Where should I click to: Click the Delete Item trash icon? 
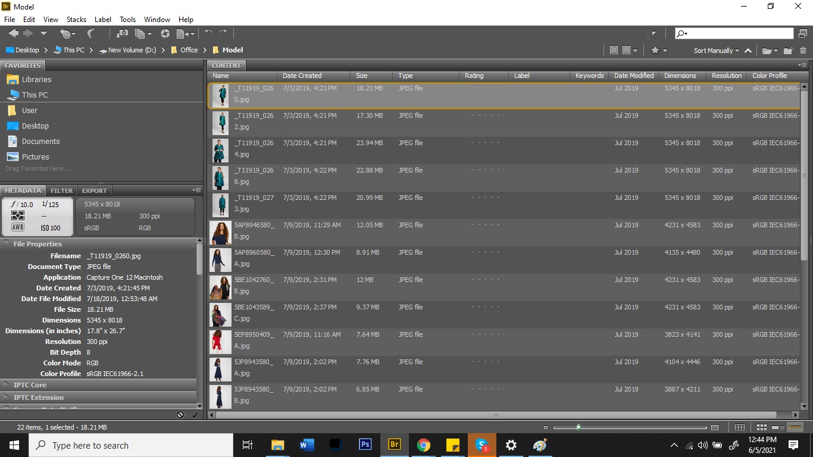click(x=803, y=51)
